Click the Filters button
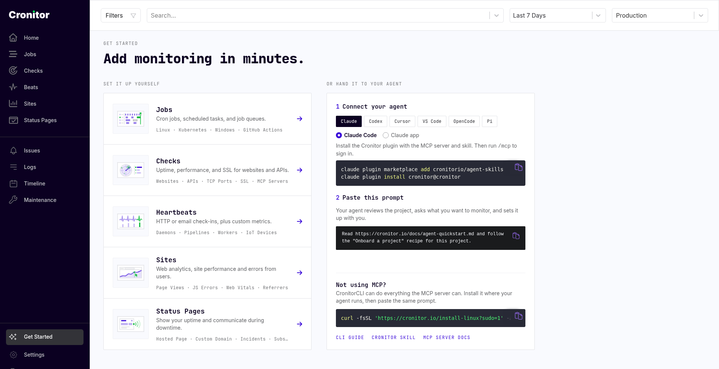The width and height of the screenshot is (719, 369). (121, 15)
